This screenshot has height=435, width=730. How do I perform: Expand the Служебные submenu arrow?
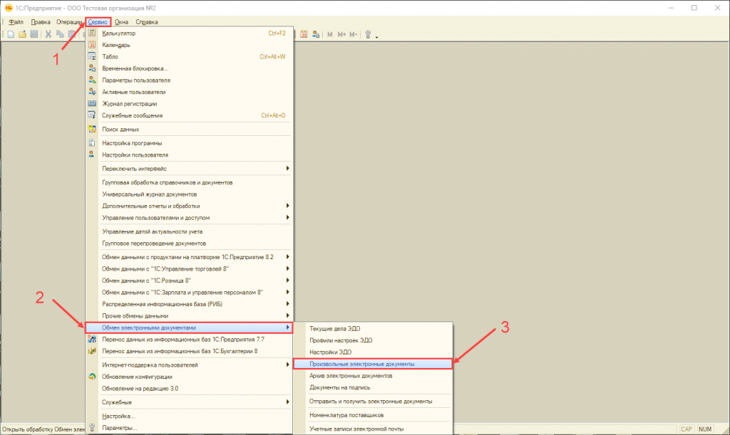[288, 402]
